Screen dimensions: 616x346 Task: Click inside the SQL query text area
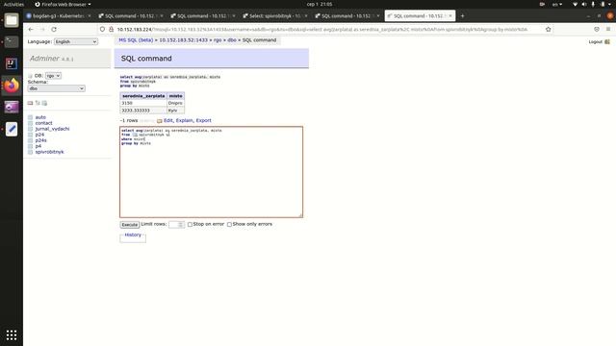point(212,172)
